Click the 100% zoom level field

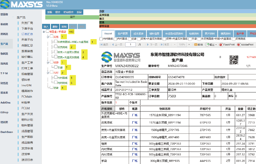[182, 44]
